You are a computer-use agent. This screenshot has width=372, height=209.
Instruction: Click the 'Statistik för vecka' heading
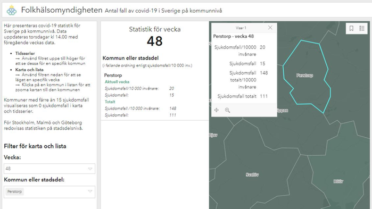(155, 29)
